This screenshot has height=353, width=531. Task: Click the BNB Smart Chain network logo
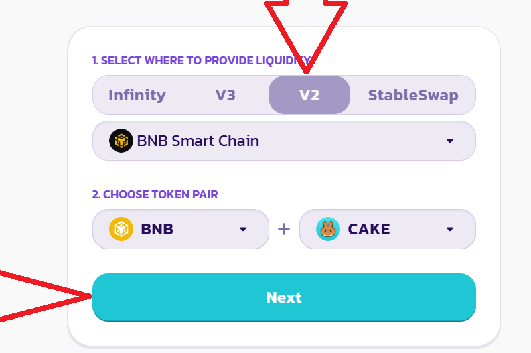pyautogui.click(x=121, y=141)
